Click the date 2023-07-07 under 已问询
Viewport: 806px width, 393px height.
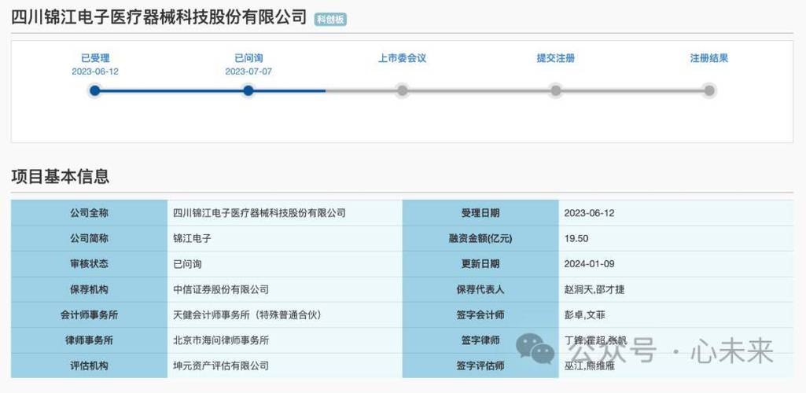[x=248, y=72]
